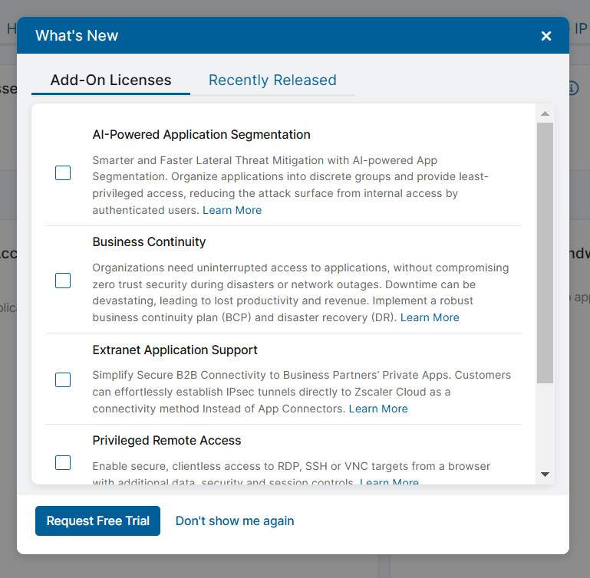Click the Privileged Remote Access heading
590x578 pixels.
pos(166,440)
